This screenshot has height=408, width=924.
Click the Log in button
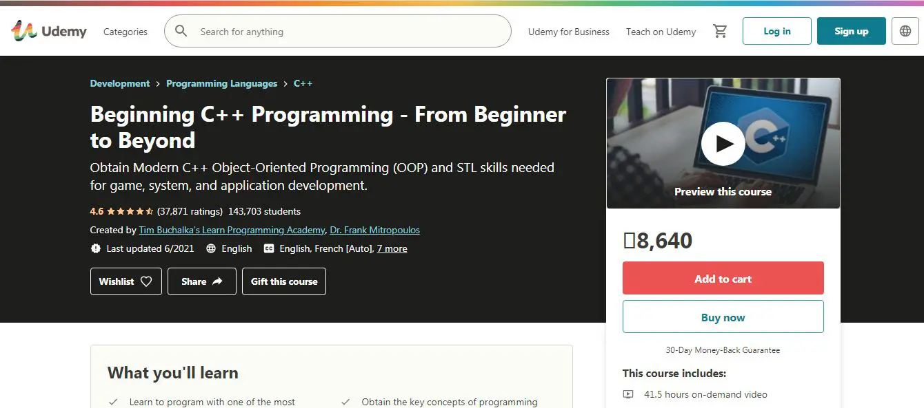tap(776, 31)
